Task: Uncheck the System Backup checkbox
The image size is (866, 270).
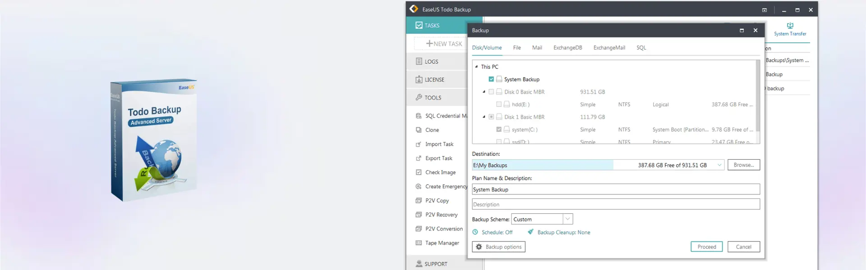Action: point(491,79)
